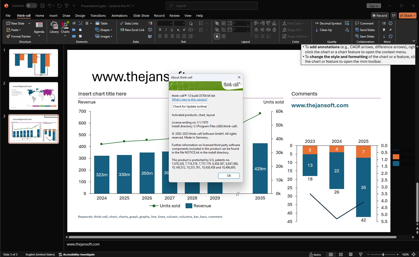Image resolution: width=419 pixels, height=257 pixels.
Task: Insert checkbox element from Elements group
Action: click(80, 36)
